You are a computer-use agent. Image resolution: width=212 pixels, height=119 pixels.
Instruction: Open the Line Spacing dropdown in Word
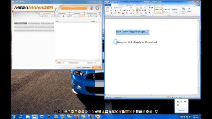[149, 10]
